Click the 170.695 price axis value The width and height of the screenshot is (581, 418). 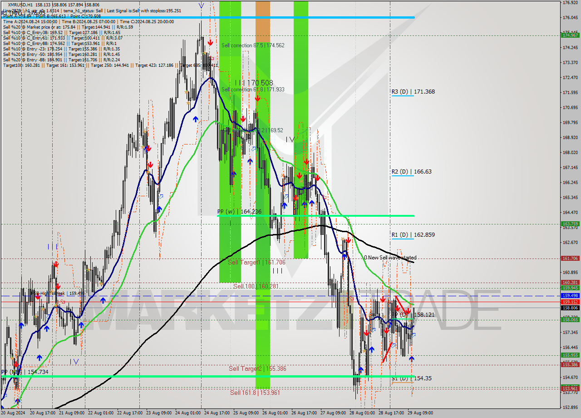[x=570, y=107]
